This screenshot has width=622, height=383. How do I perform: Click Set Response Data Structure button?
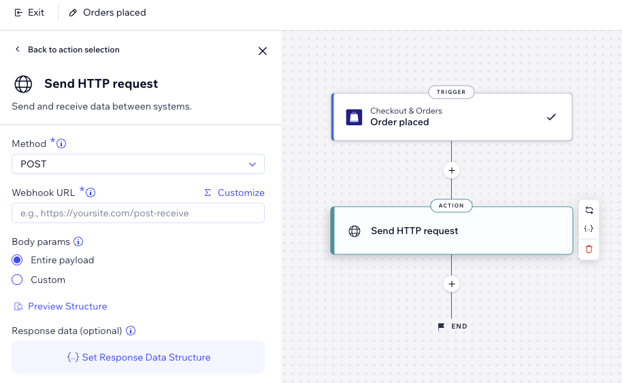click(138, 357)
